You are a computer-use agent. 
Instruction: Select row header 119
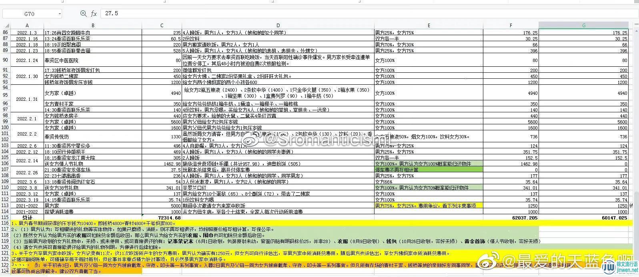[x=5, y=241]
